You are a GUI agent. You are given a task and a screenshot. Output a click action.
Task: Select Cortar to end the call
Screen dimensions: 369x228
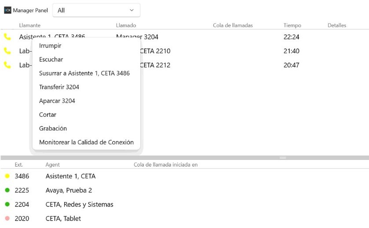click(47, 115)
